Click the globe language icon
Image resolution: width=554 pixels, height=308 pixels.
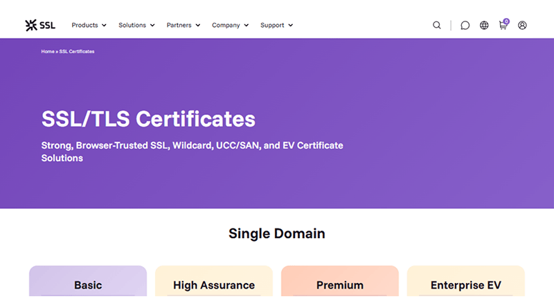pyautogui.click(x=484, y=25)
